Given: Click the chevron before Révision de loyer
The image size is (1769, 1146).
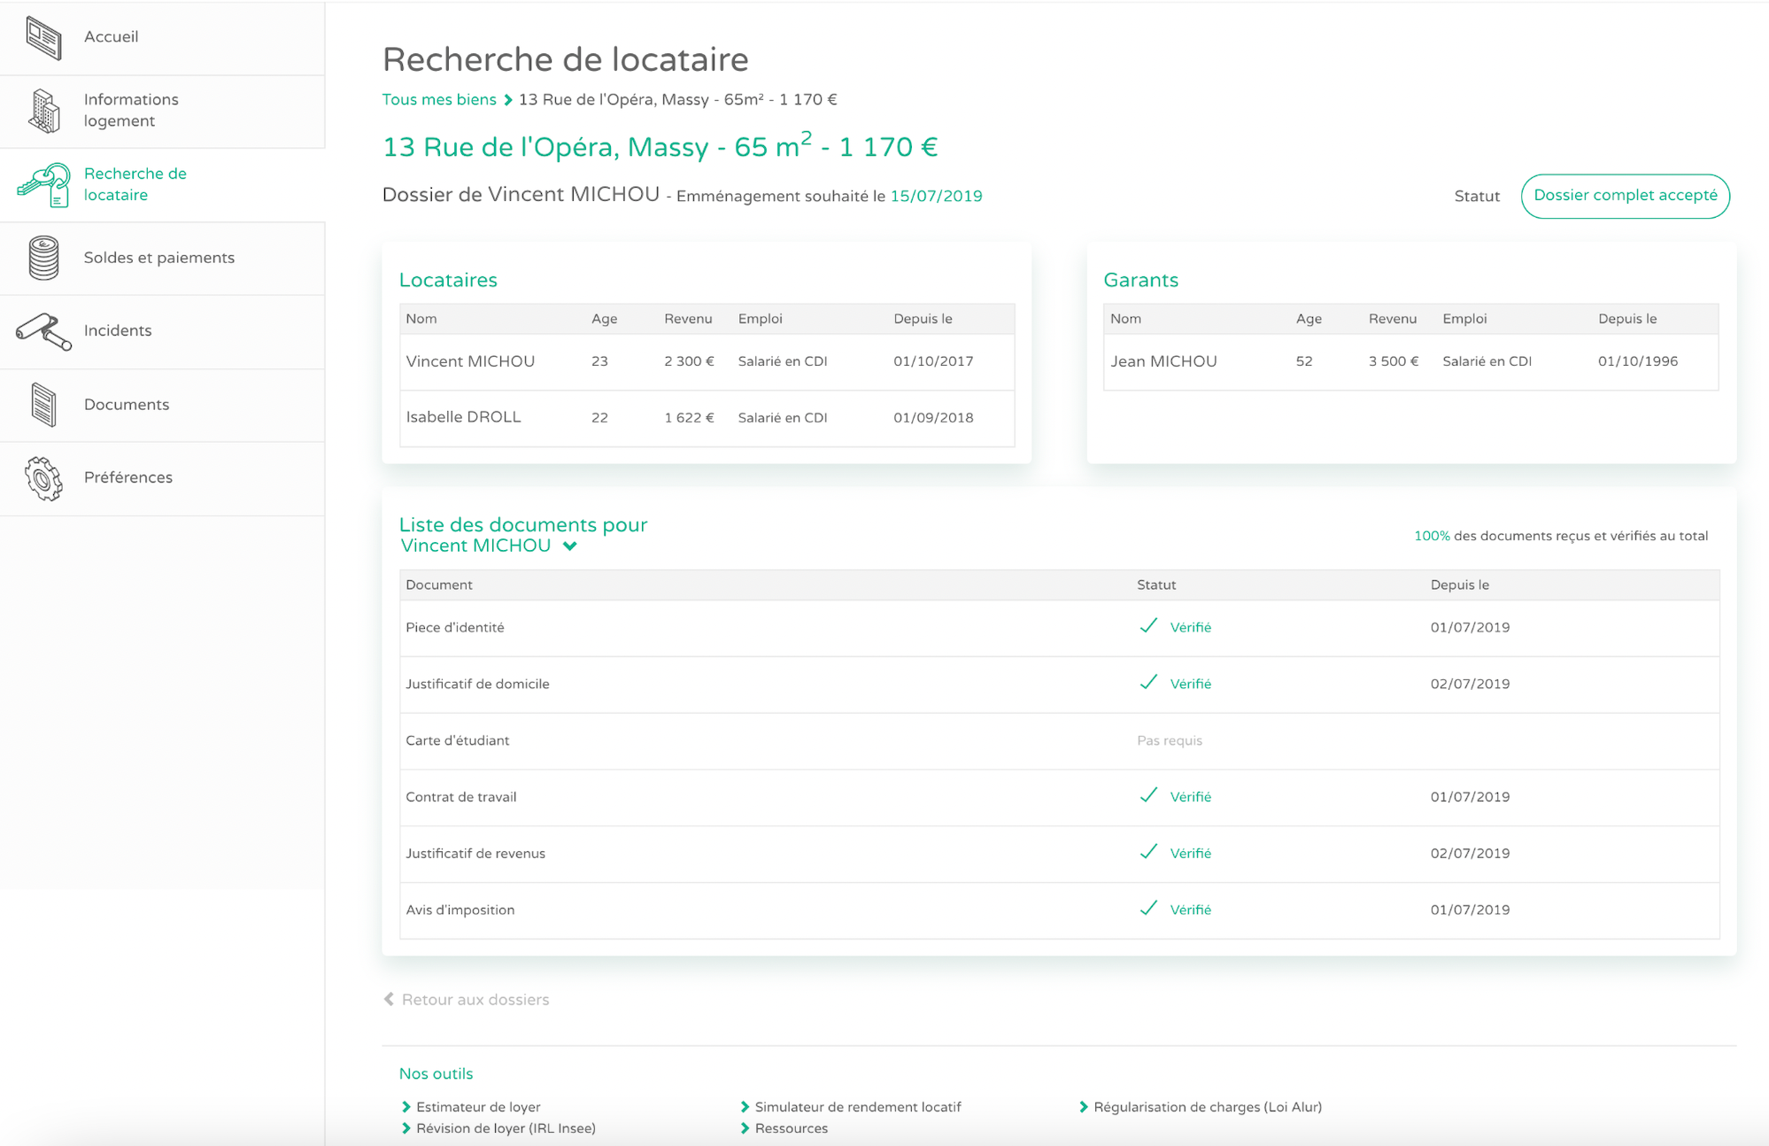Looking at the screenshot, I should [x=406, y=1128].
